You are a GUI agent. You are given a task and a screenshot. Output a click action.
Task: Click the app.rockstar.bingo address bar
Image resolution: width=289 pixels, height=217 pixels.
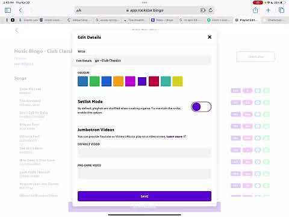point(144,10)
